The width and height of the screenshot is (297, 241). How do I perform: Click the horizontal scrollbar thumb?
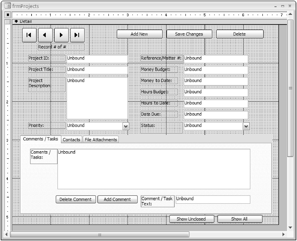click(x=99, y=234)
